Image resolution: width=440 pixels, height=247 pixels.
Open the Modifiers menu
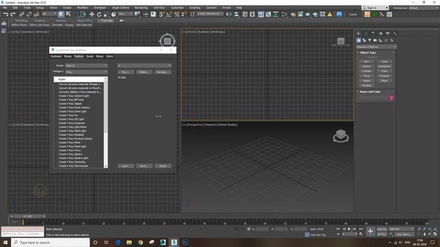click(x=82, y=8)
